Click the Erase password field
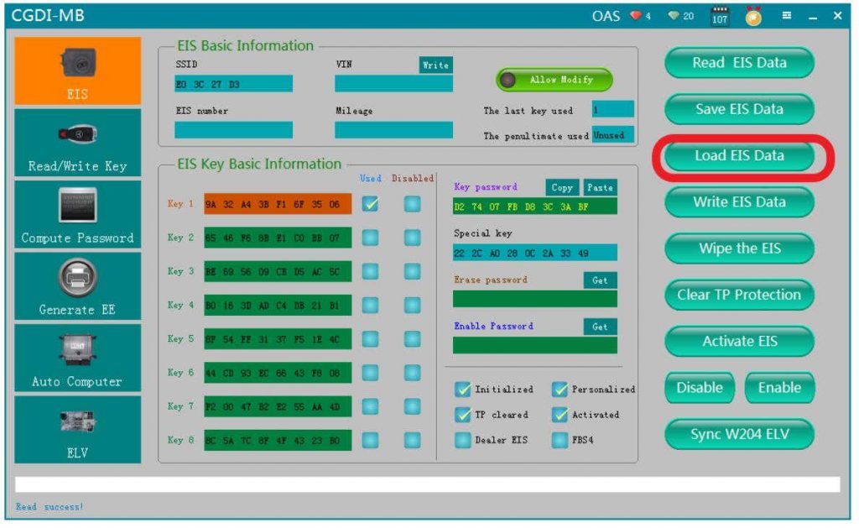Screen dimensions: 859x528 pos(534,300)
